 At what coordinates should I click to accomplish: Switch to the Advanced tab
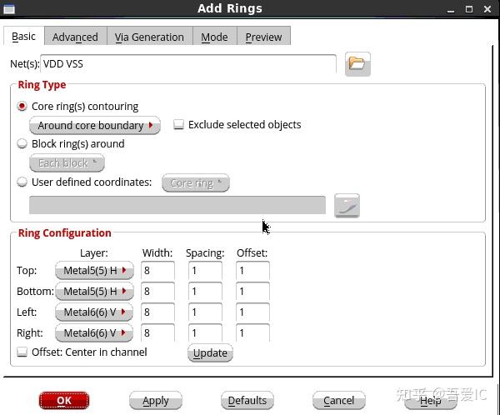tap(75, 37)
